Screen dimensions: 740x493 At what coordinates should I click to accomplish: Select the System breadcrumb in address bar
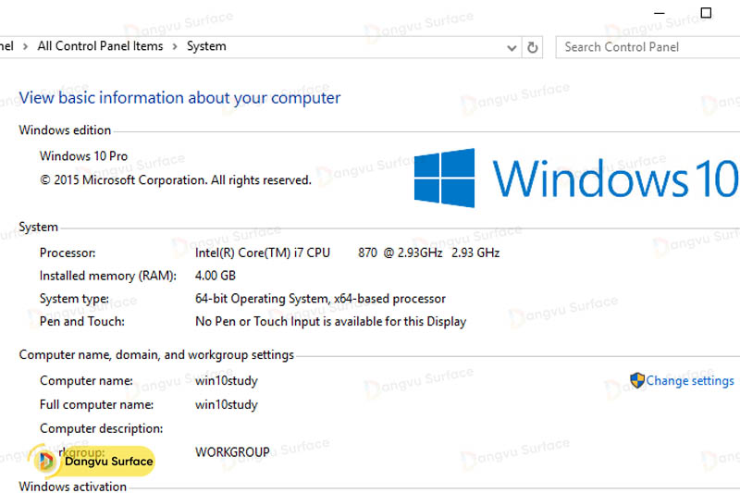(x=206, y=46)
